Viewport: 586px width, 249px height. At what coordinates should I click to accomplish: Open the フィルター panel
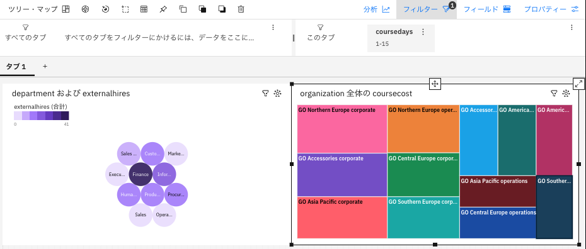(x=427, y=9)
